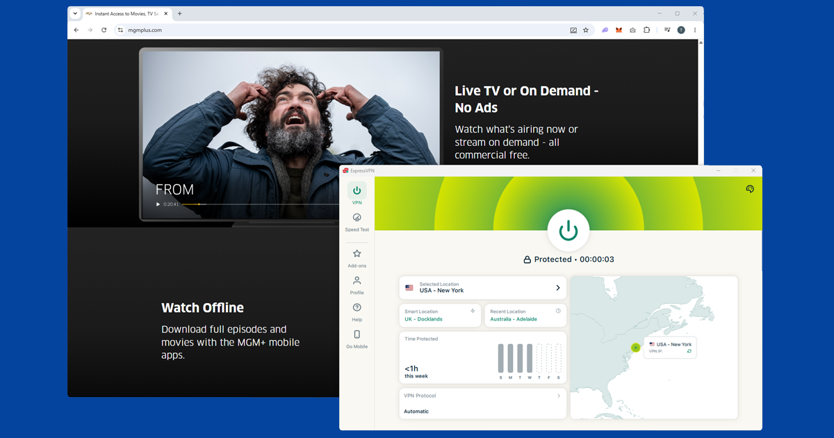Toggle the big ExpressVPN power button
This screenshot has width=834, height=438.
point(569,230)
